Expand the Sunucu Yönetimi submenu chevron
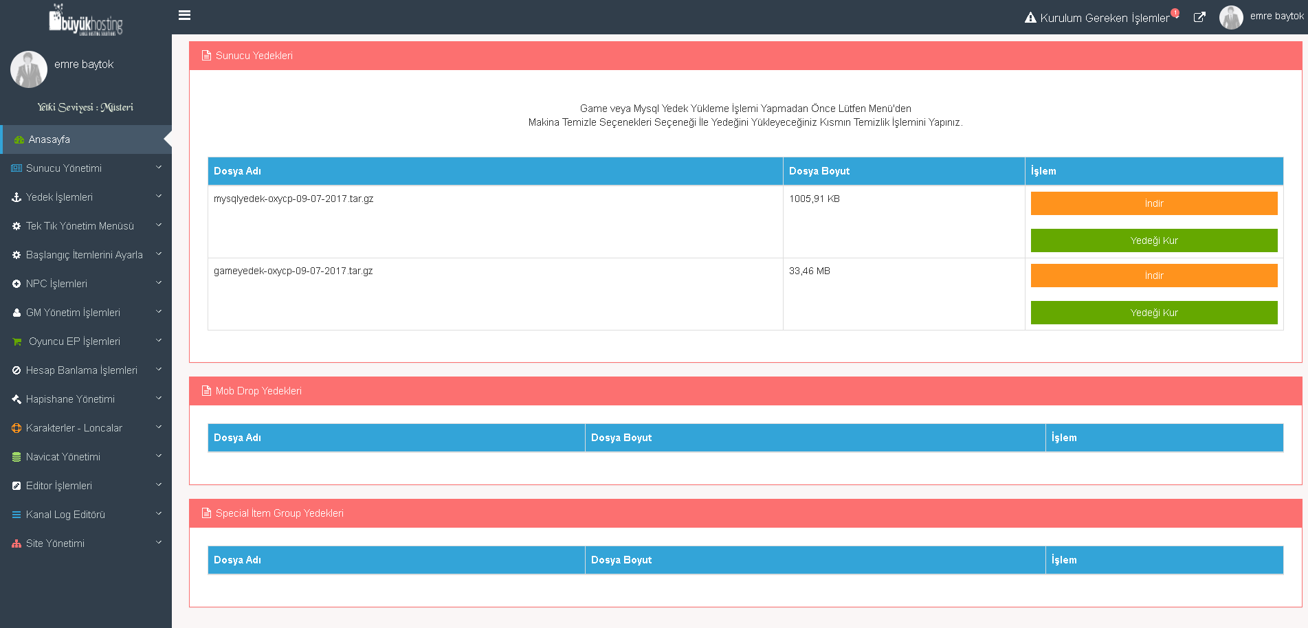This screenshot has width=1308, height=628. pyautogui.click(x=159, y=168)
